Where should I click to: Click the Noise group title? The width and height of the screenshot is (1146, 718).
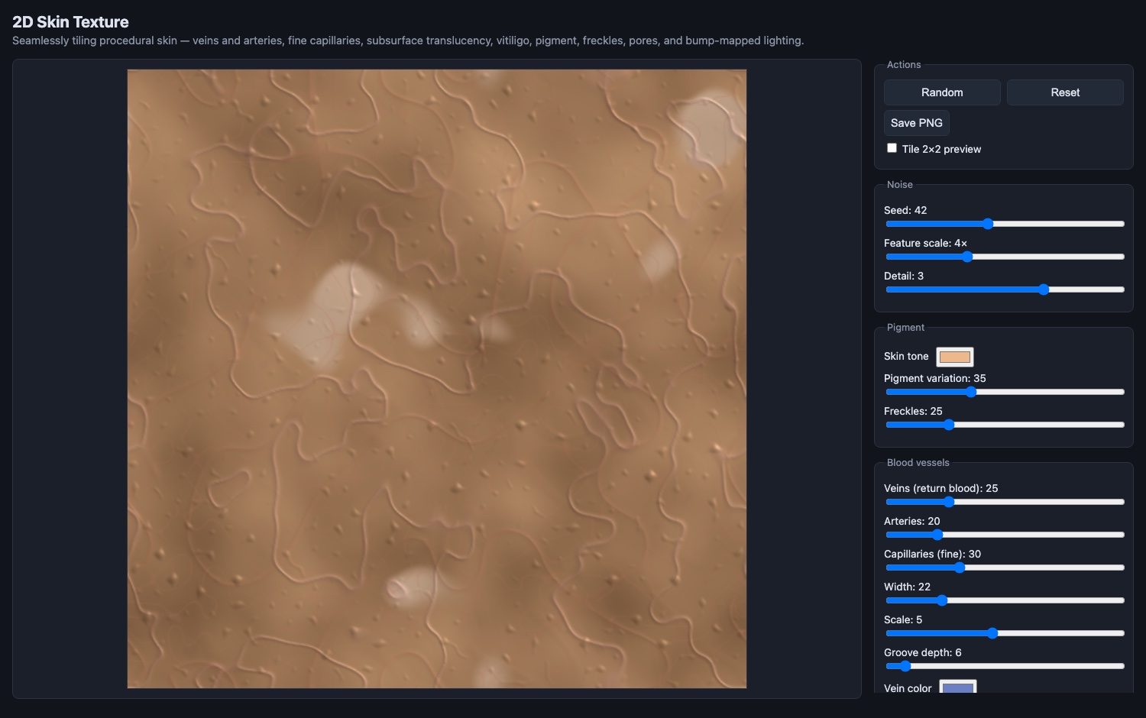tap(900, 185)
